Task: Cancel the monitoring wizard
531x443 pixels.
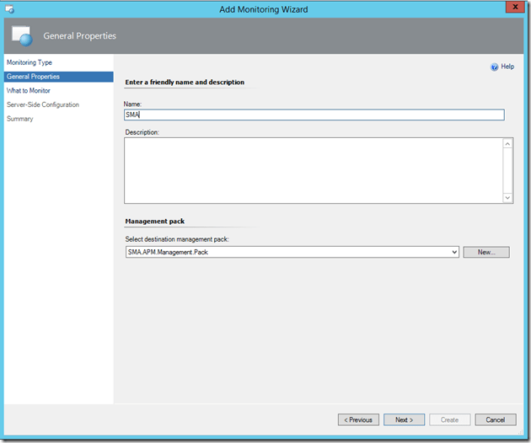Action: point(496,419)
